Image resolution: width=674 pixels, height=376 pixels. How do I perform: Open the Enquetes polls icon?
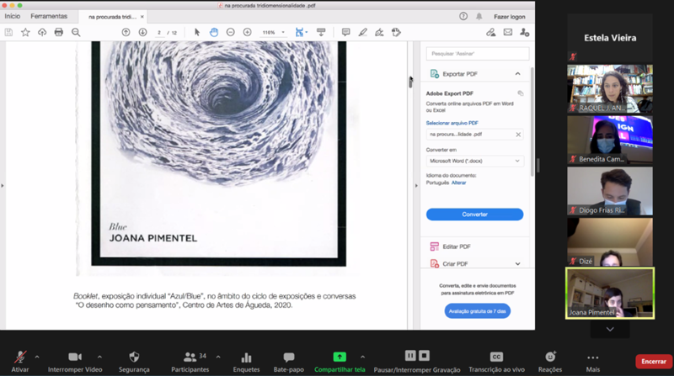pos(246,357)
